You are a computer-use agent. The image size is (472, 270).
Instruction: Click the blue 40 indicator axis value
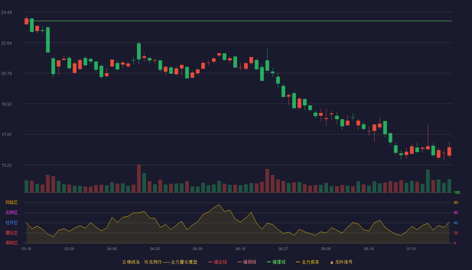point(456,223)
